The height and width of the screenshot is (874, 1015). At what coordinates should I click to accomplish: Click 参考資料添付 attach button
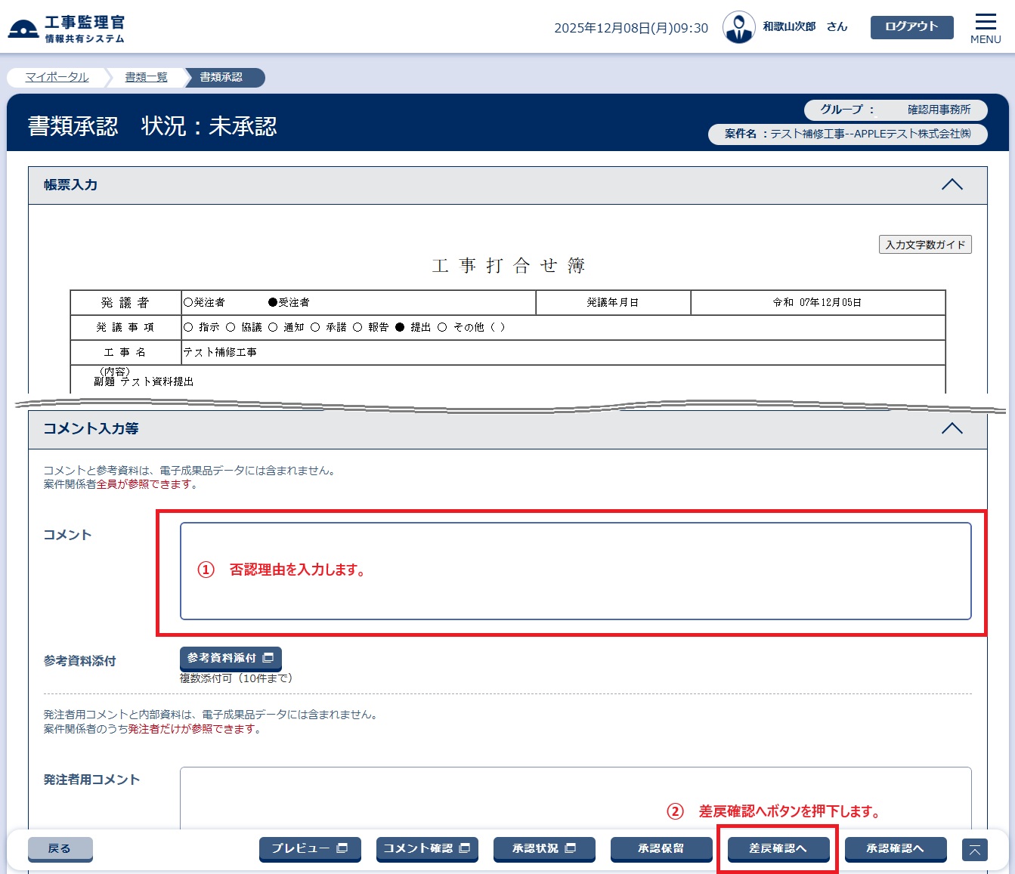231,659
